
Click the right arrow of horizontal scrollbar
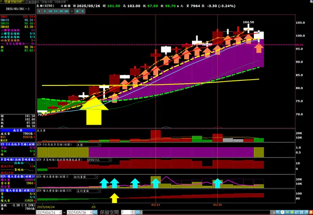coord(274,212)
